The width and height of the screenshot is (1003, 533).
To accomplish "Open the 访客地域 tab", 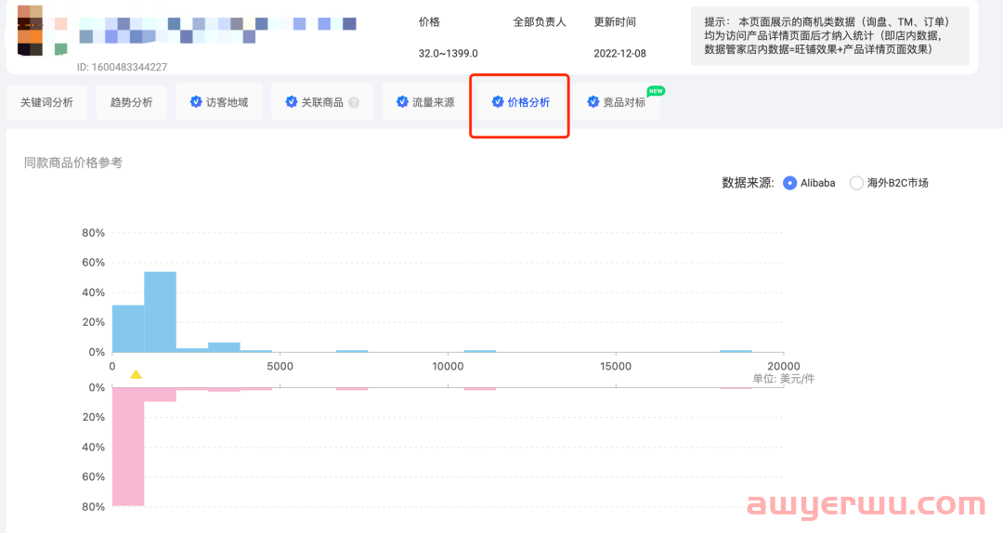I will click(x=218, y=102).
